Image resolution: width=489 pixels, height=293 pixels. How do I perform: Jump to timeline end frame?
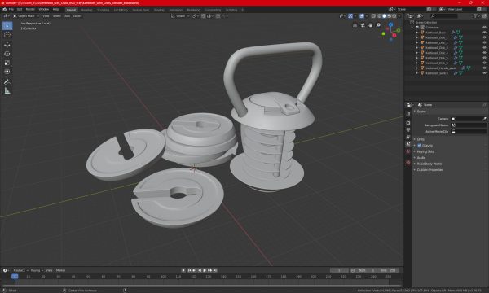click(215, 270)
